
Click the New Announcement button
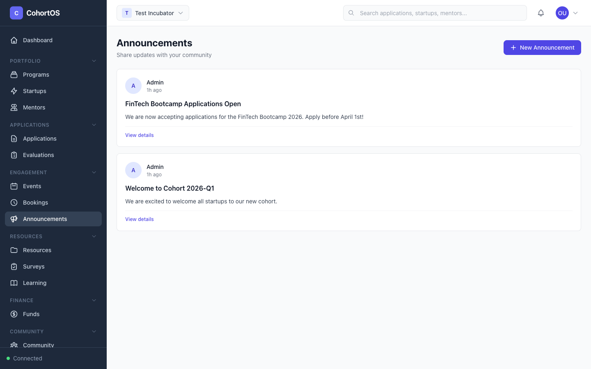click(542, 47)
